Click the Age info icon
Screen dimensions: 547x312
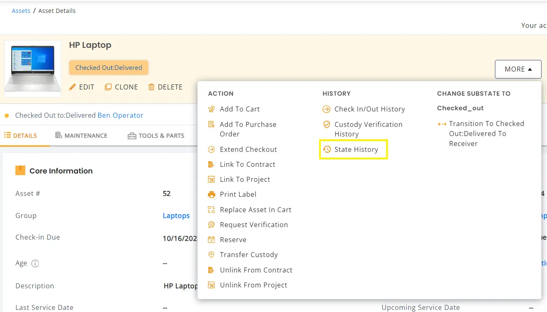pos(35,263)
